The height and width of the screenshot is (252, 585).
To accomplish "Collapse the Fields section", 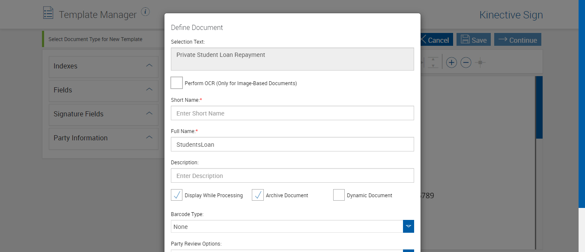I will 149,90.
